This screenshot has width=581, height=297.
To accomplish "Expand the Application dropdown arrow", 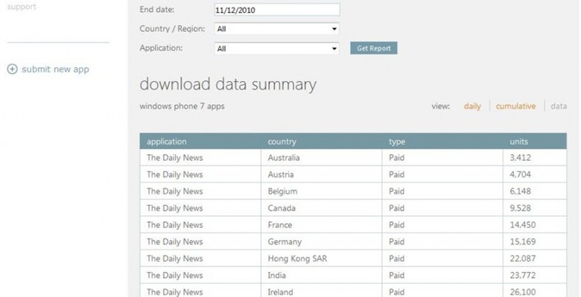I will pyautogui.click(x=334, y=48).
